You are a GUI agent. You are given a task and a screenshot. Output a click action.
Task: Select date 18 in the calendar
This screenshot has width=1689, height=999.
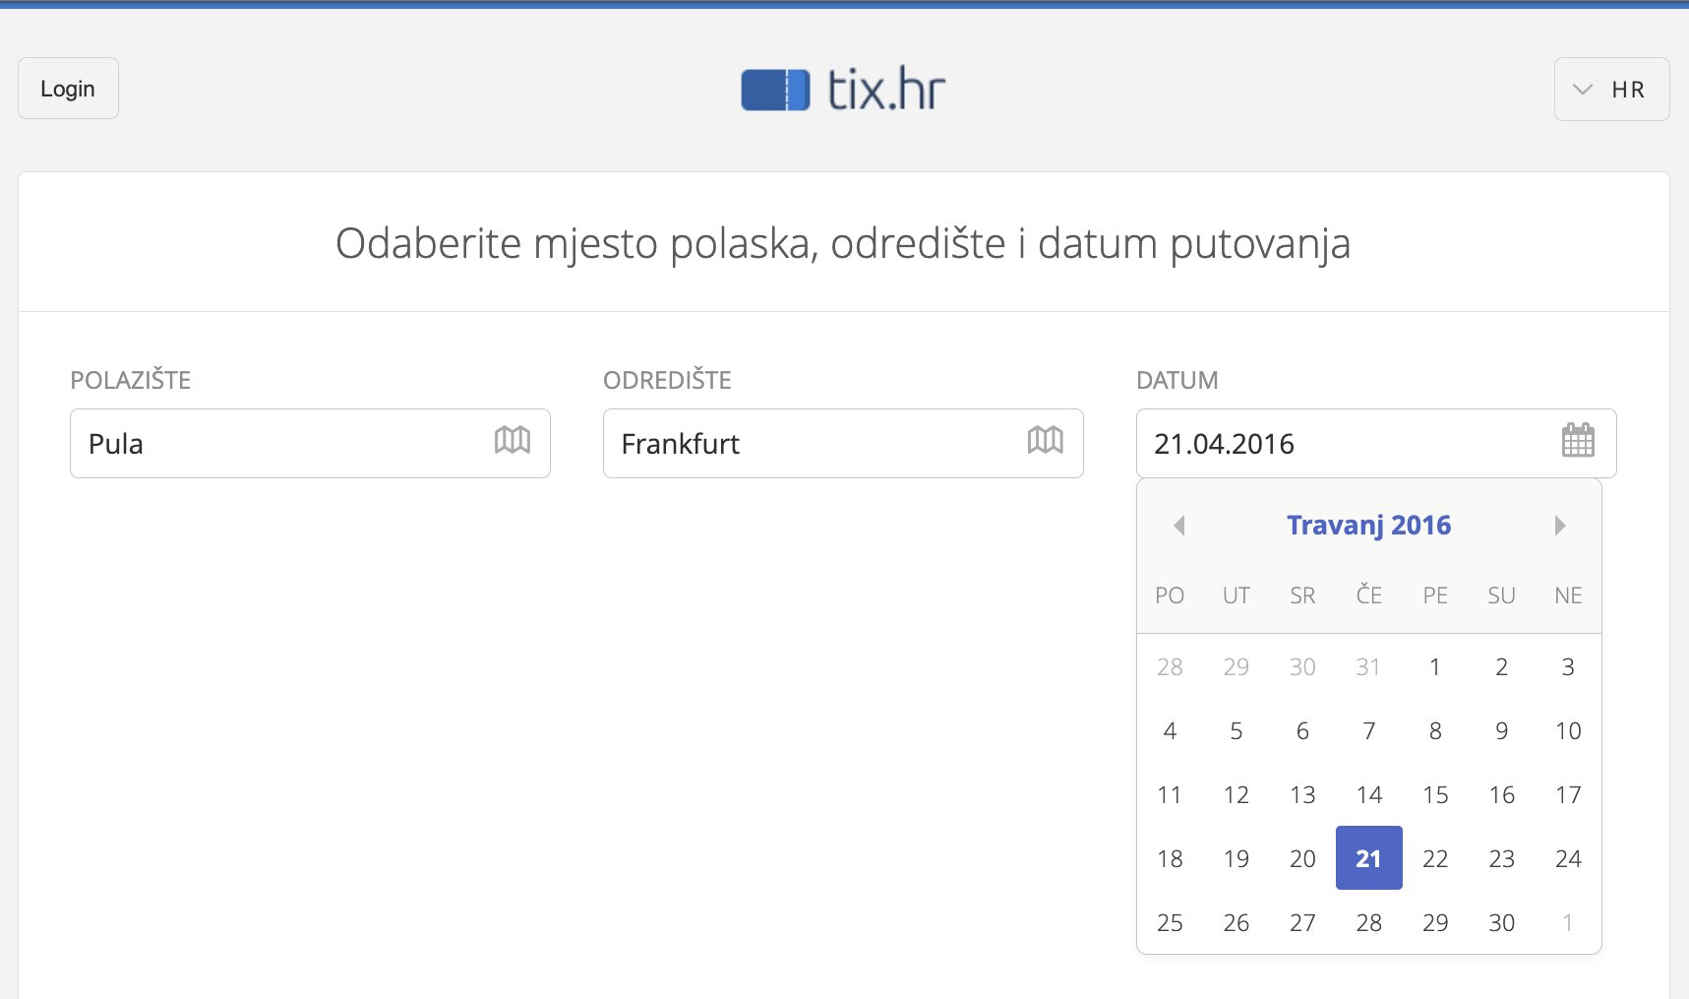pos(1170,858)
